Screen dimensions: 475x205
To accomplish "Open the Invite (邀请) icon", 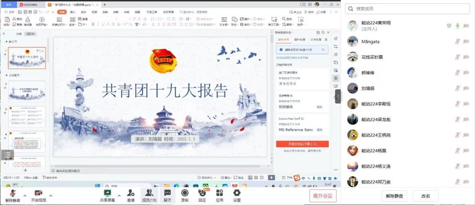I will (131, 193).
